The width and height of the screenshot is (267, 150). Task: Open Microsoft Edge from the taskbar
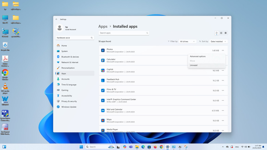coord(143,147)
